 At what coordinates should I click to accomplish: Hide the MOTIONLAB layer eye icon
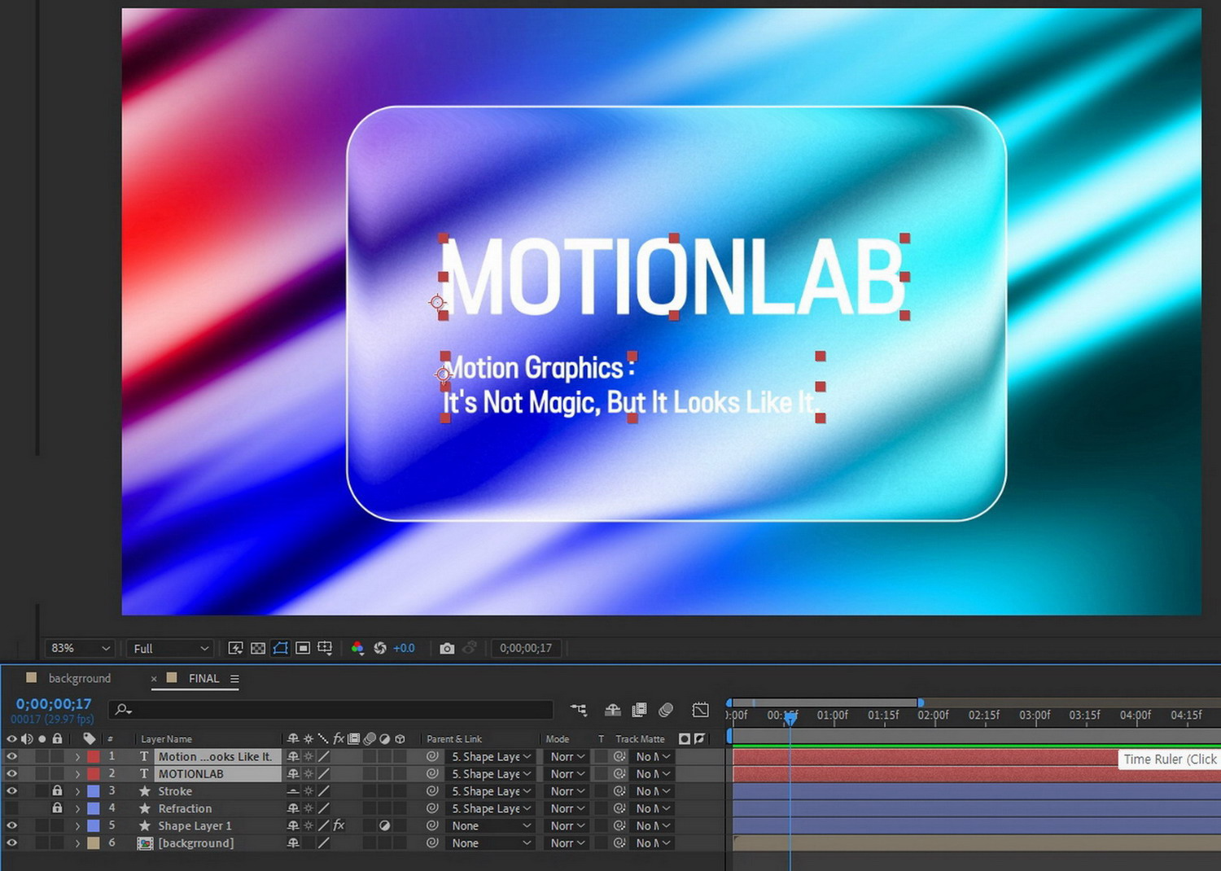11,774
